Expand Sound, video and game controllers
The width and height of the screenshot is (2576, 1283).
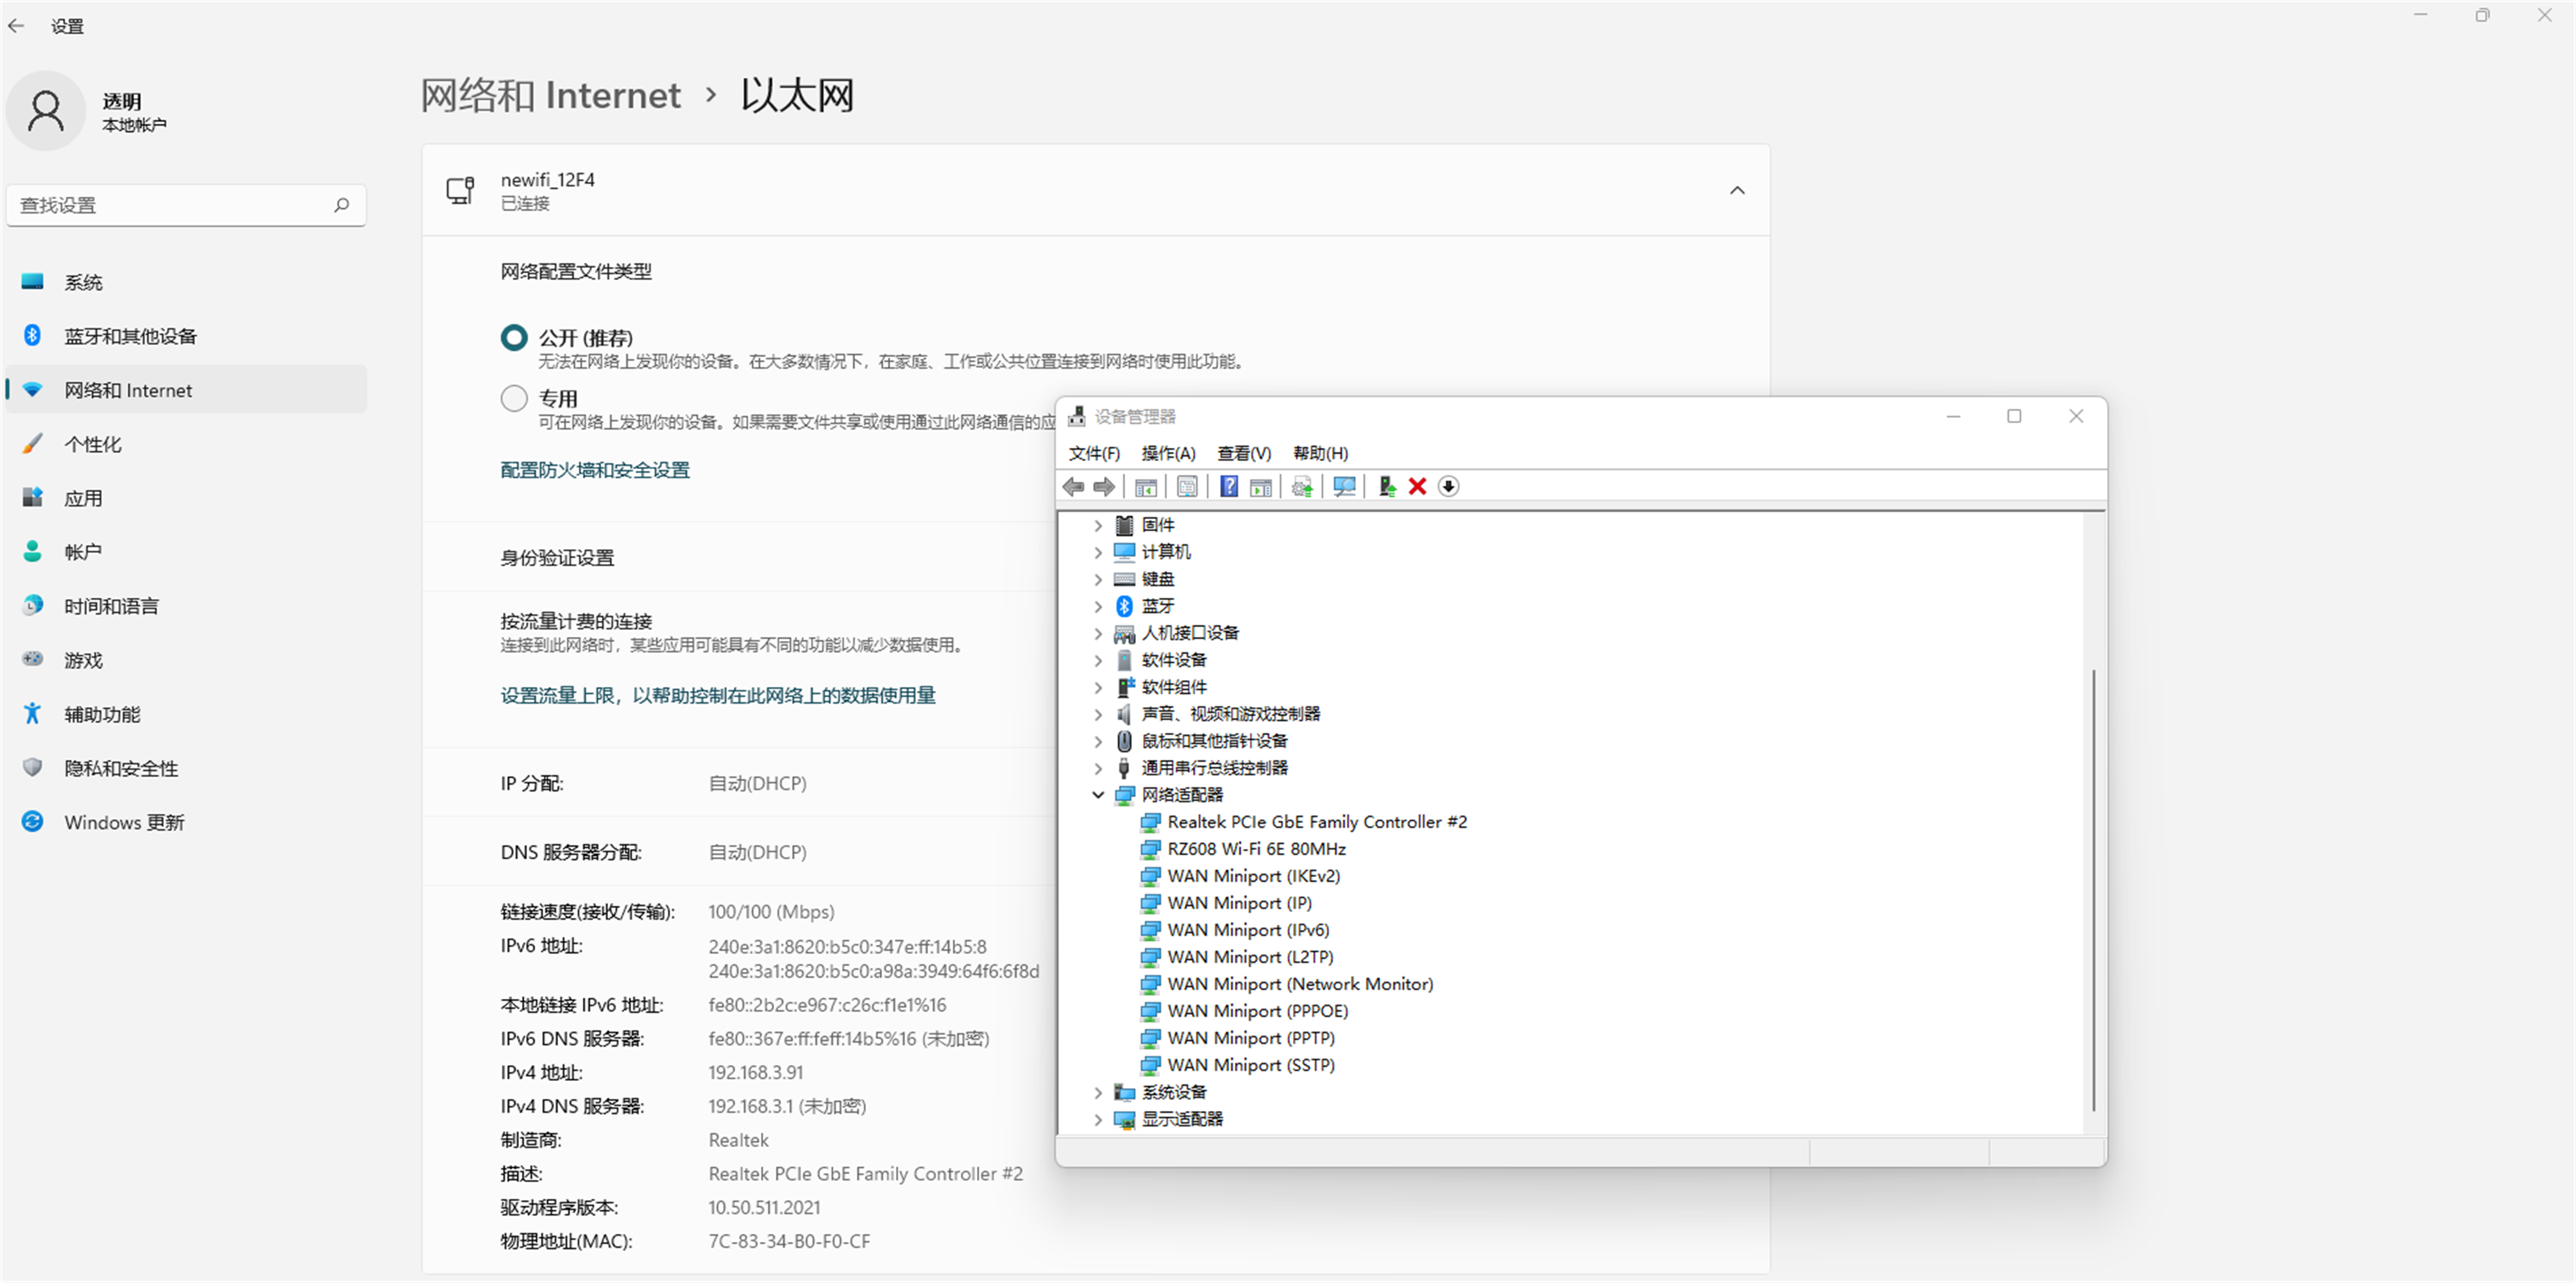1098,714
